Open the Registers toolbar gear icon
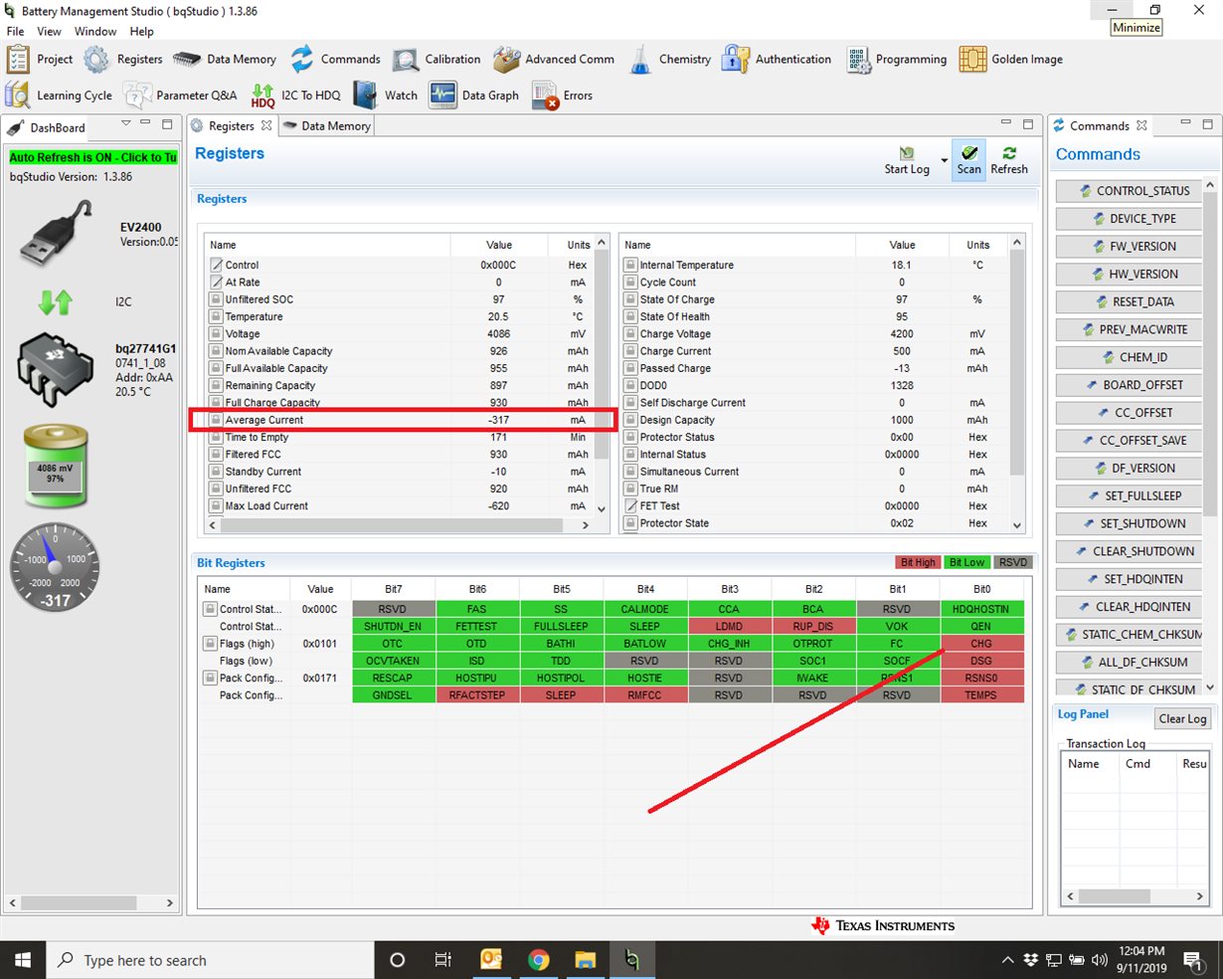 [96, 60]
